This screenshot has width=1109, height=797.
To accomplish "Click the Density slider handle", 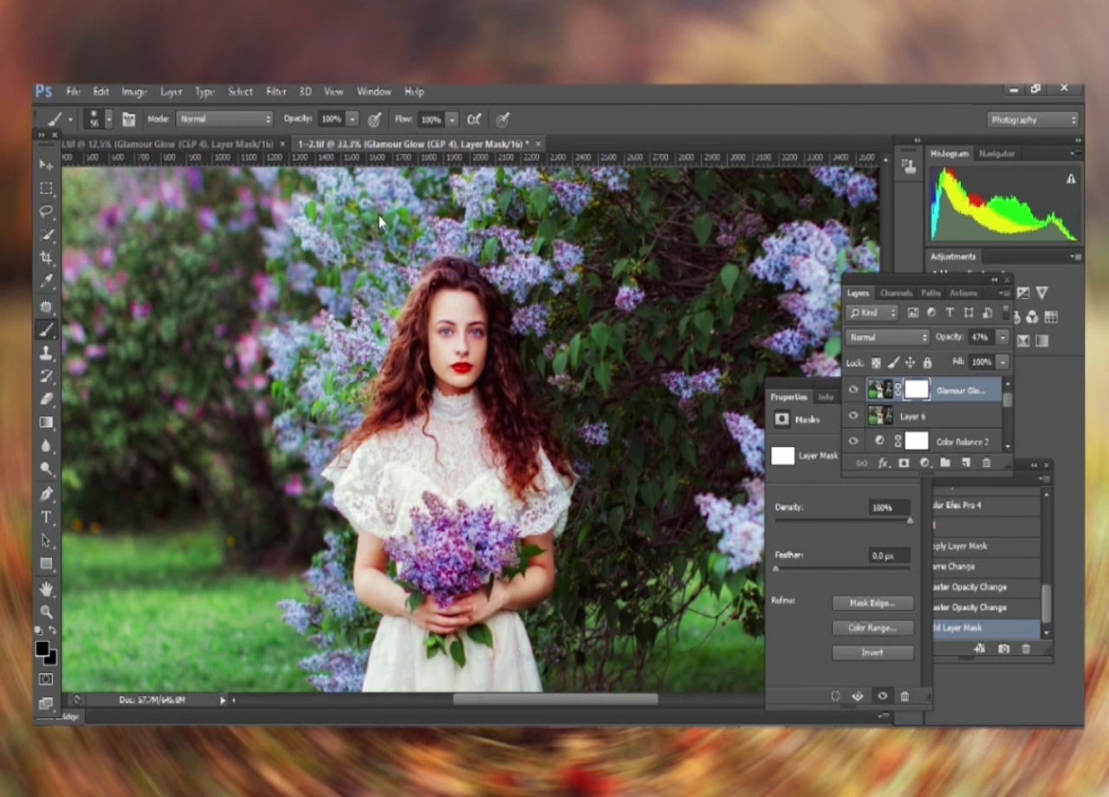I will (910, 521).
